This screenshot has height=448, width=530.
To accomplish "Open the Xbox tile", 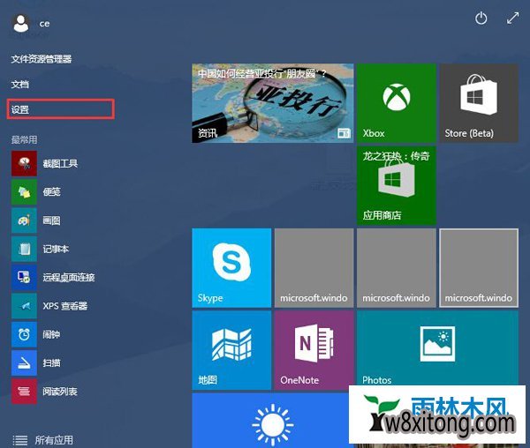I will [396, 103].
